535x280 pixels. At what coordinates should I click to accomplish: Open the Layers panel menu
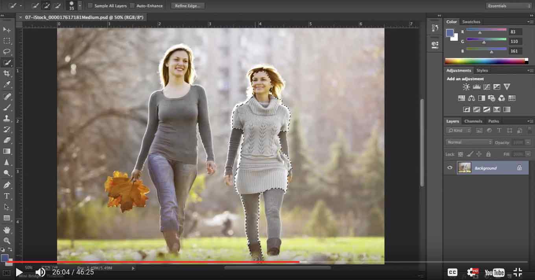tap(531, 121)
